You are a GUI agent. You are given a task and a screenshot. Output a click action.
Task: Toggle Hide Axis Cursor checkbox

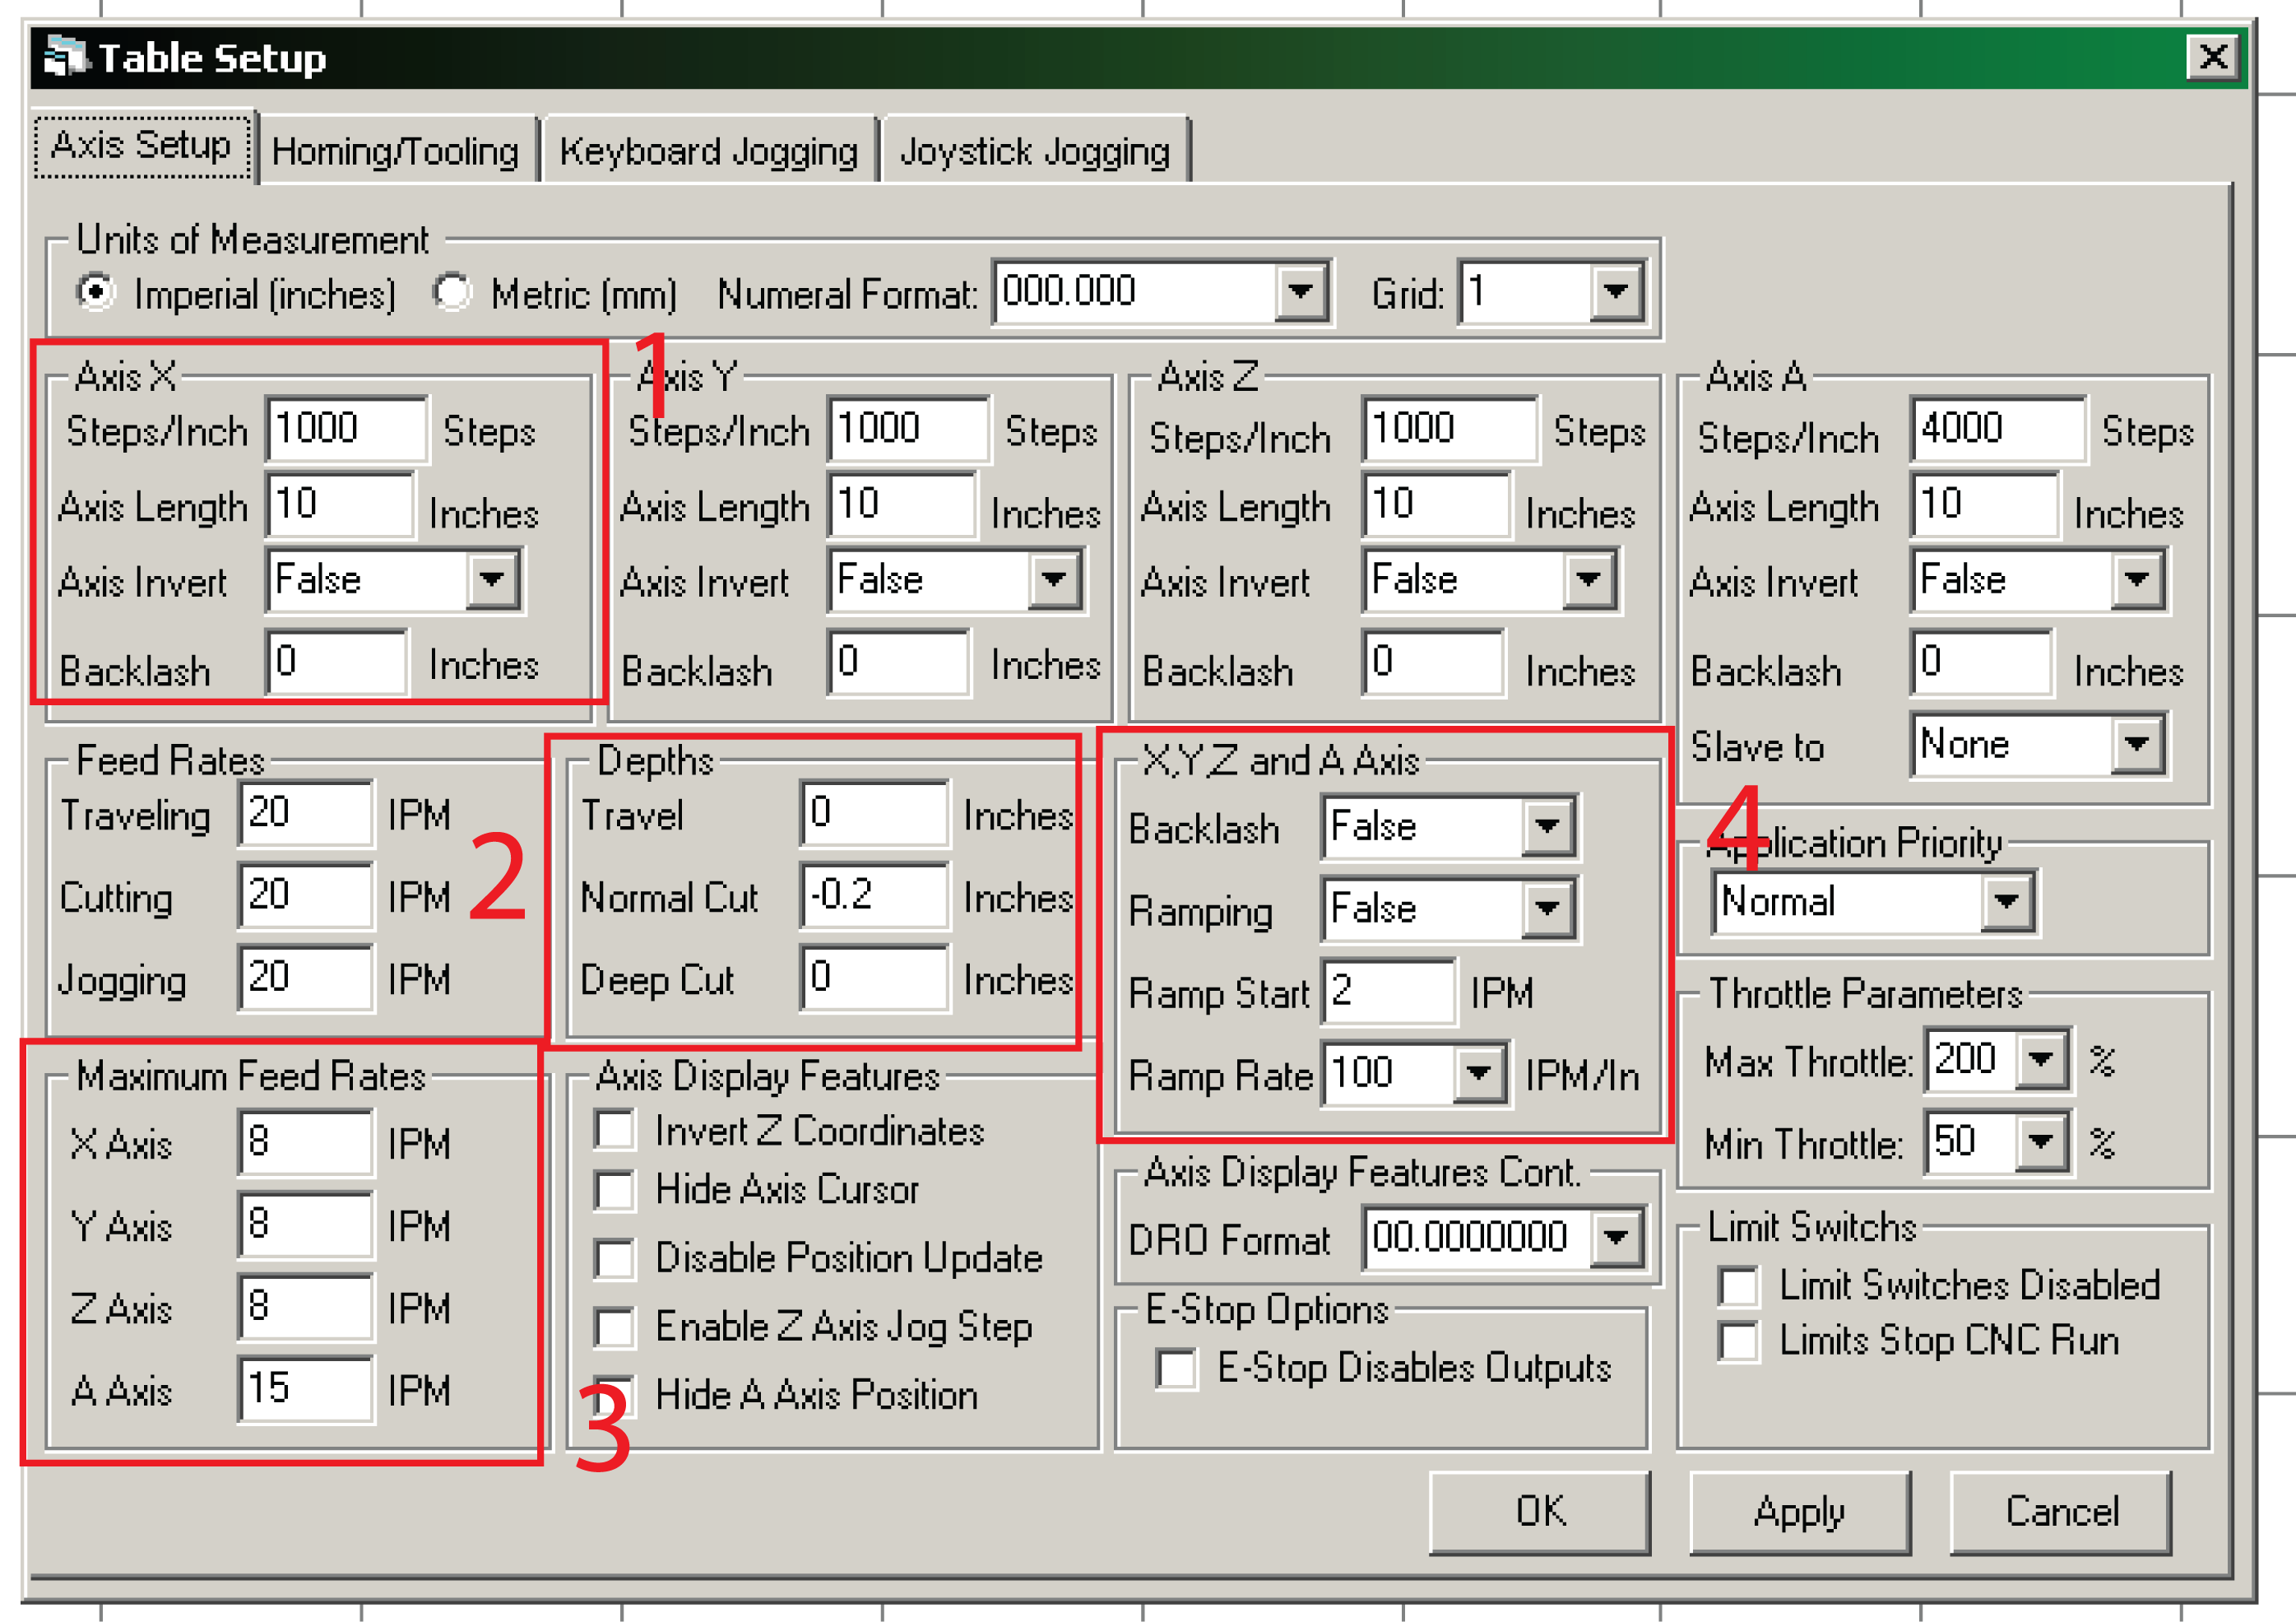click(x=614, y=1189)
